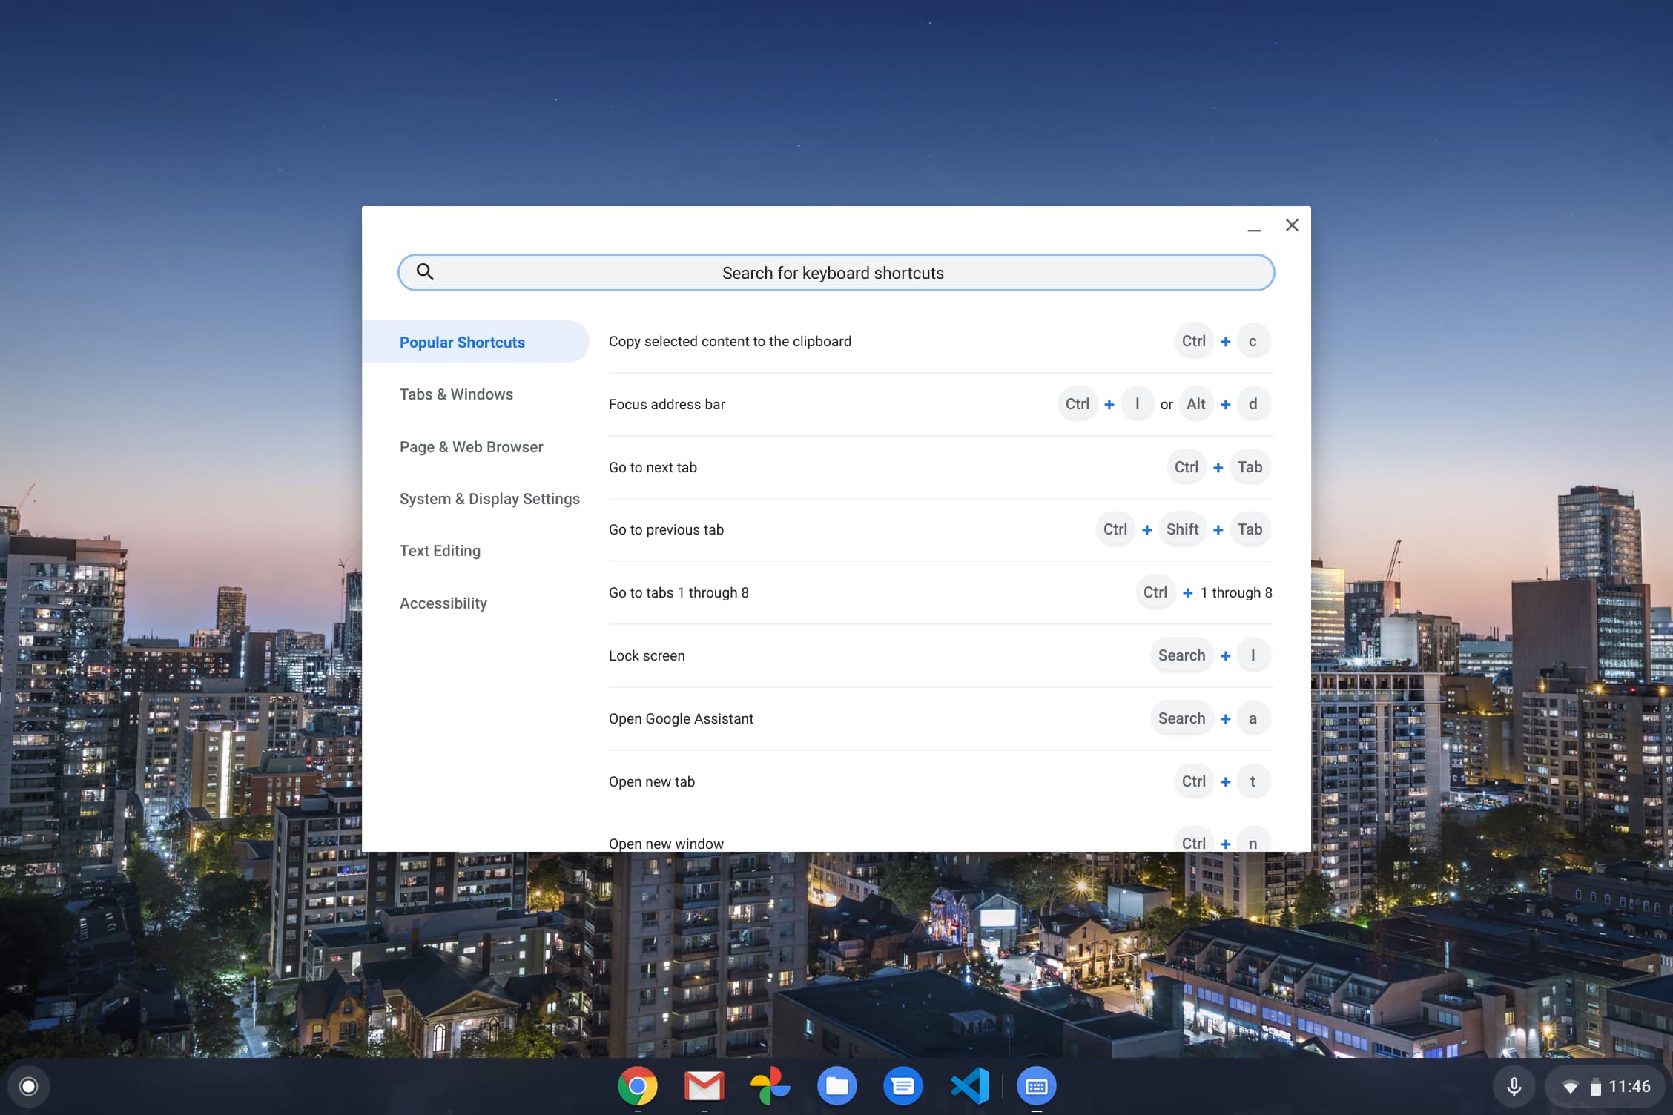Viewport: 1673px width, 1115px height.
Task: Click the microphone icon in the shelf
Action: tap(1514, 1086)
